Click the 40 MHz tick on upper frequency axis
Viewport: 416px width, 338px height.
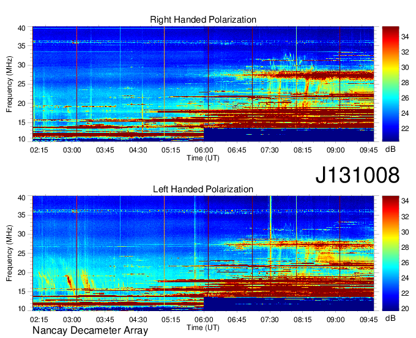(21, 28)
